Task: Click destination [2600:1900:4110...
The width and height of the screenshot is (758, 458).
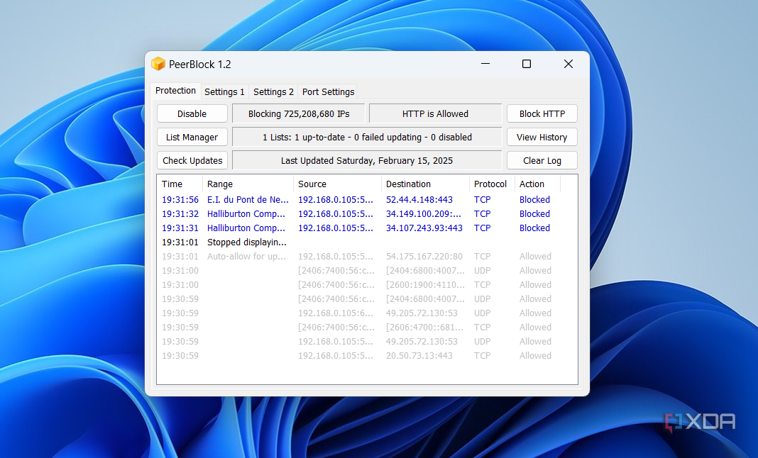Action: coord(425,284)
